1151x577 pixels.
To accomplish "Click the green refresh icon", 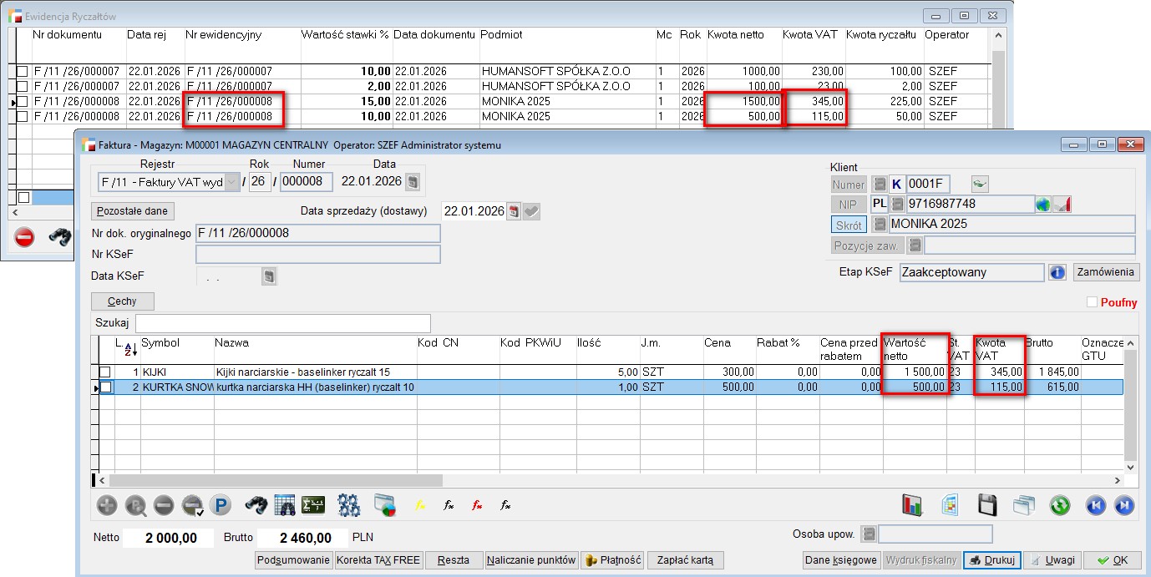I will click(x=1060, y=504).
